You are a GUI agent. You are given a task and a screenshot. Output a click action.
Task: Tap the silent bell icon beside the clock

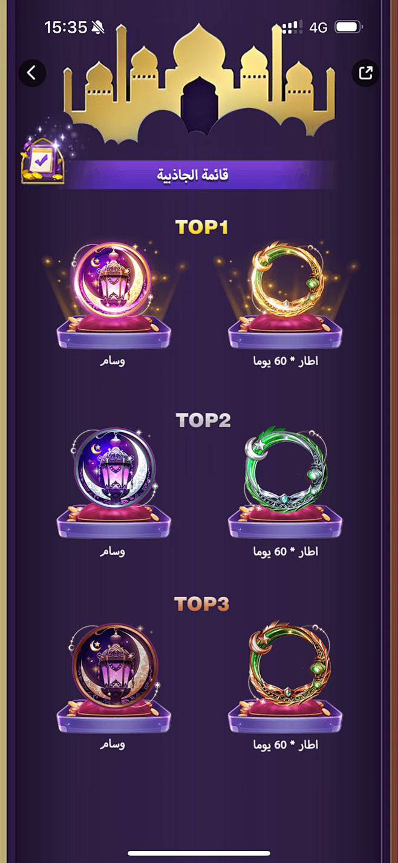click(x=97, y=27)
